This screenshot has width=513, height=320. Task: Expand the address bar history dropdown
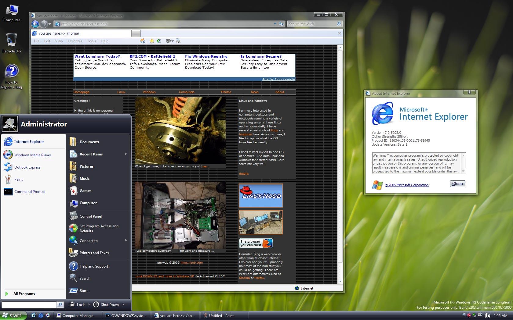point(275,24)
